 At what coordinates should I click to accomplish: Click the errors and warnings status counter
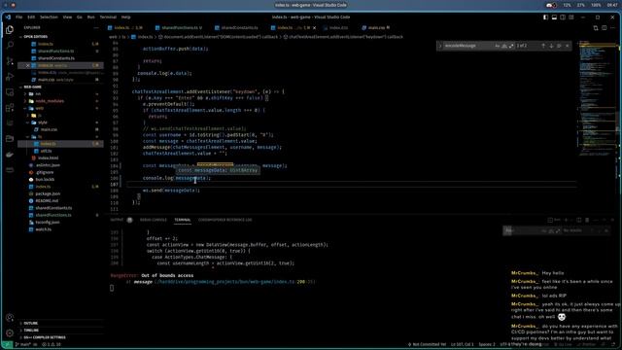point(52,344)
